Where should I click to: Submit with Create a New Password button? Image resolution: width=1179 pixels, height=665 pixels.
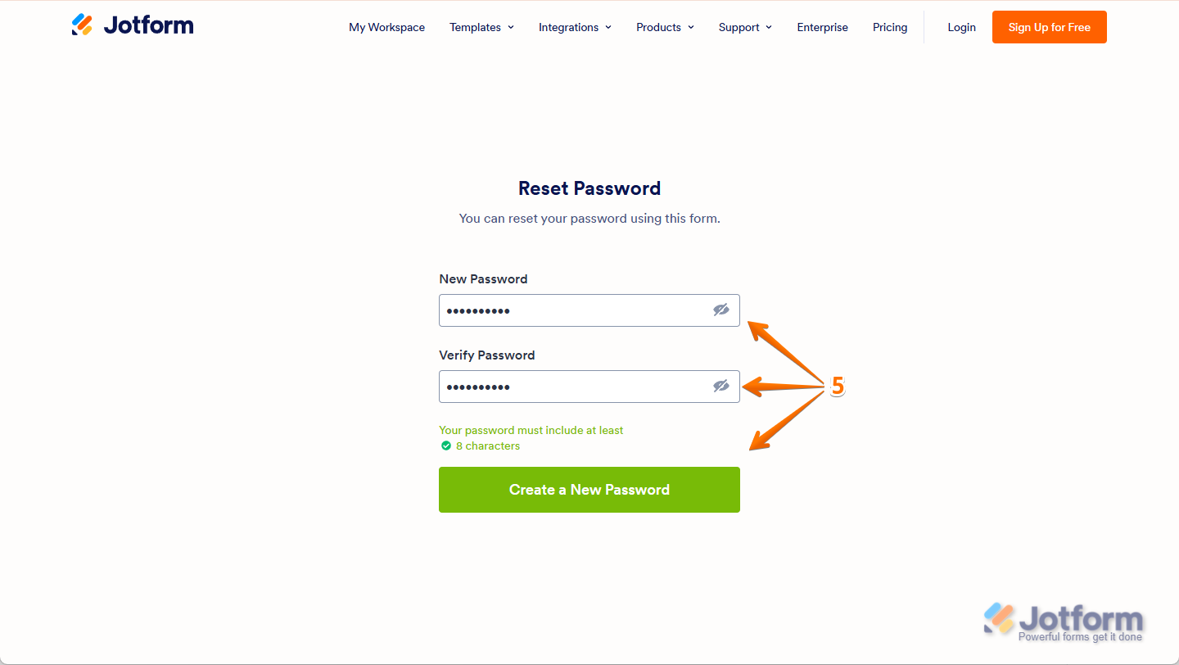pyautogui.click(x=589, y=490)
